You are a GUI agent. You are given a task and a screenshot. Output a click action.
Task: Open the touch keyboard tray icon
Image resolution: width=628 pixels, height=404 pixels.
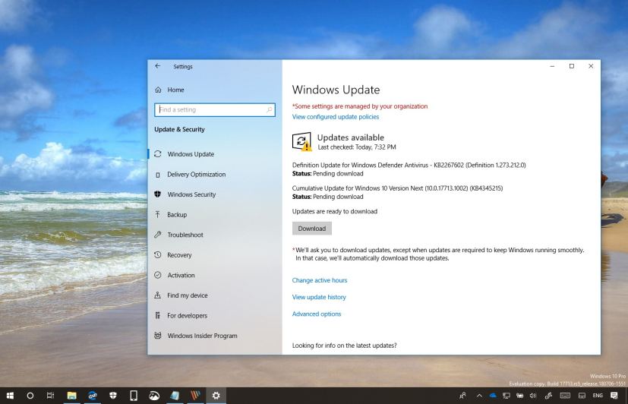pos(565,396)
